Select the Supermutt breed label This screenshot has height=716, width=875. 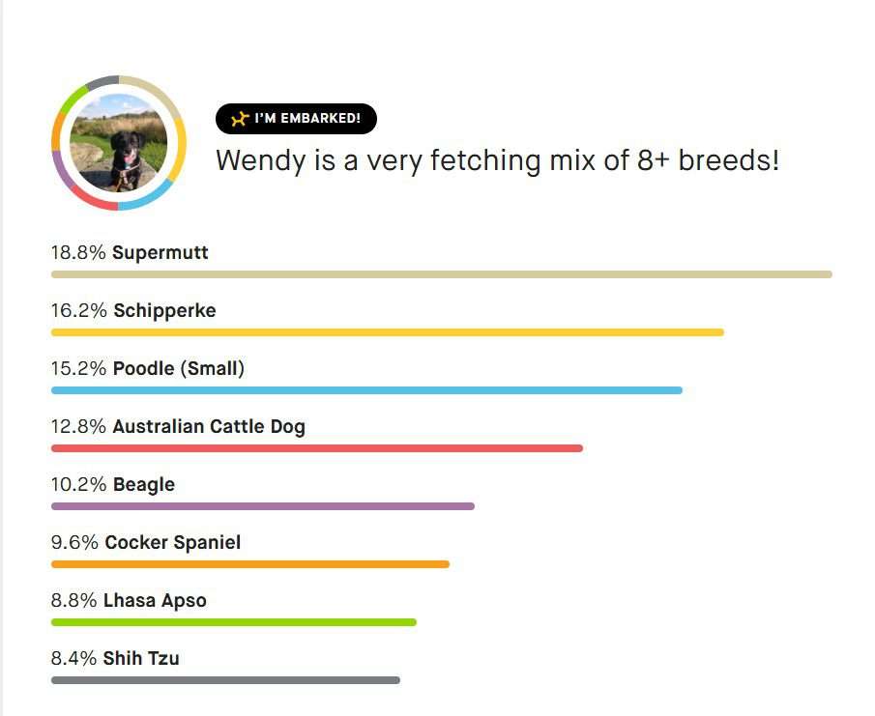tap(160, 252)
